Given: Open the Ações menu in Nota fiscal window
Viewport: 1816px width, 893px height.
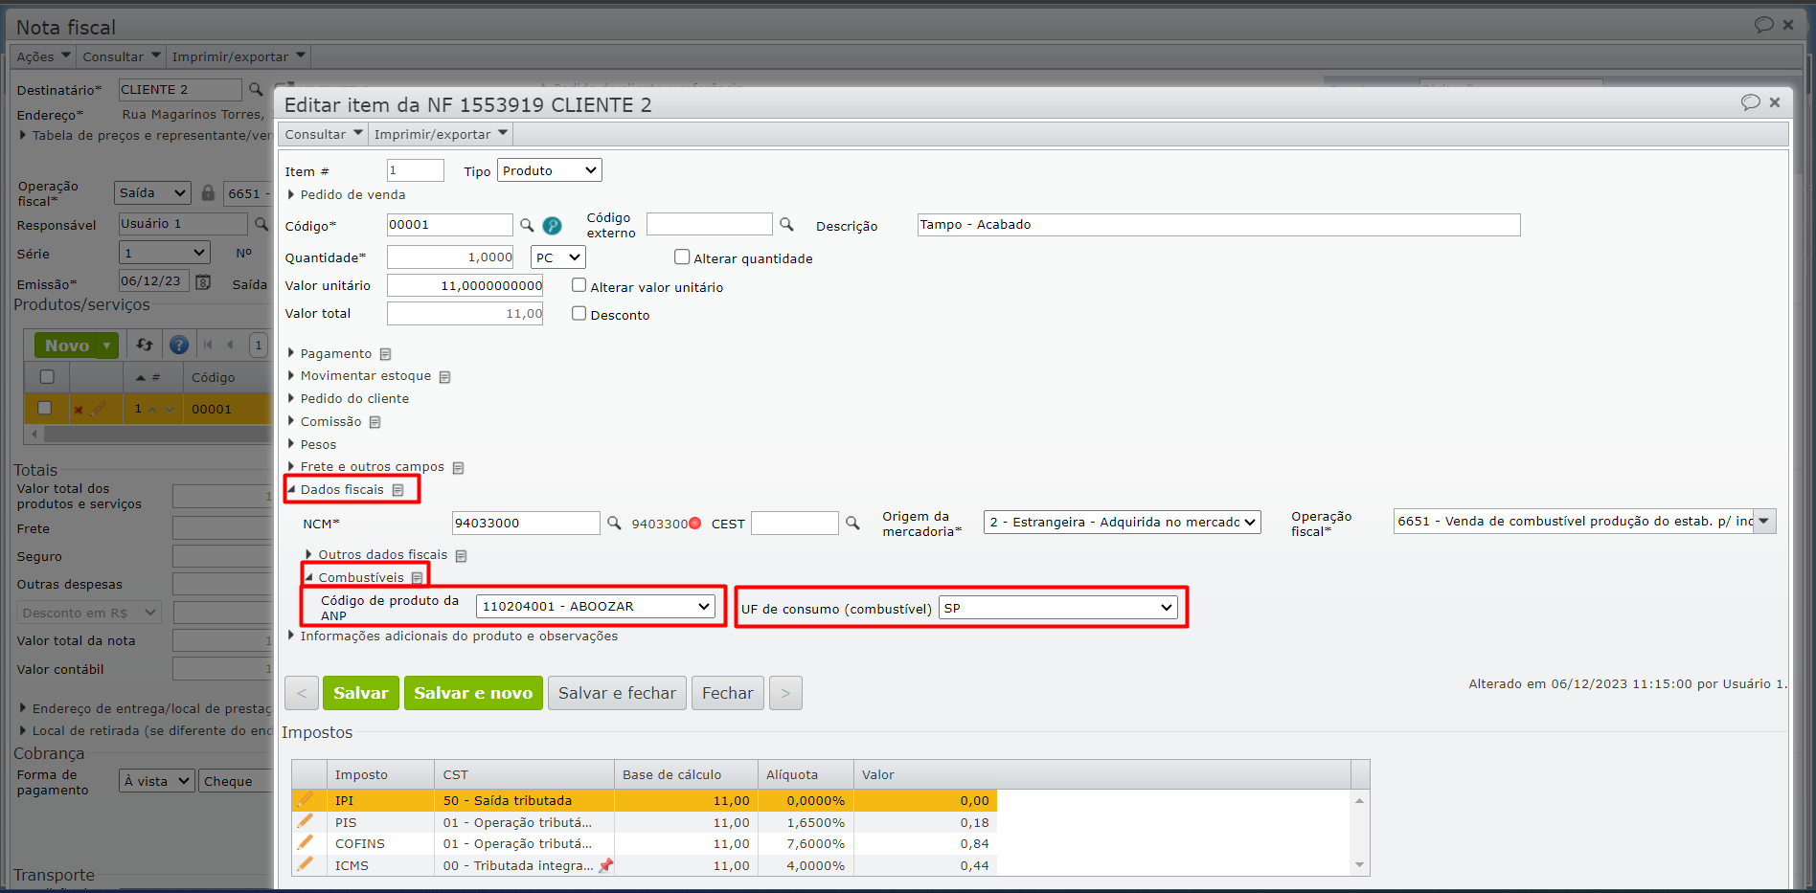Looking at the screenshot, I should tap(43, 56).
